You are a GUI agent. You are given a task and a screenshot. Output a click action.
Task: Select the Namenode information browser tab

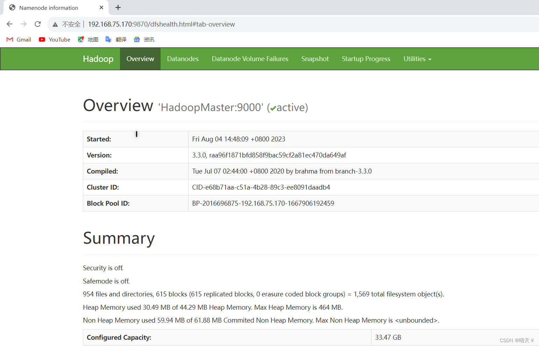click(x=56, y=8)
